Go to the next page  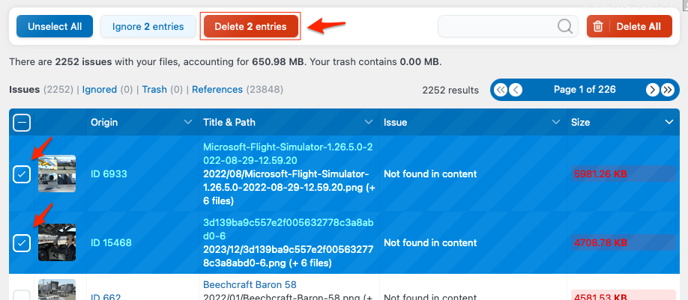(653, 90)
